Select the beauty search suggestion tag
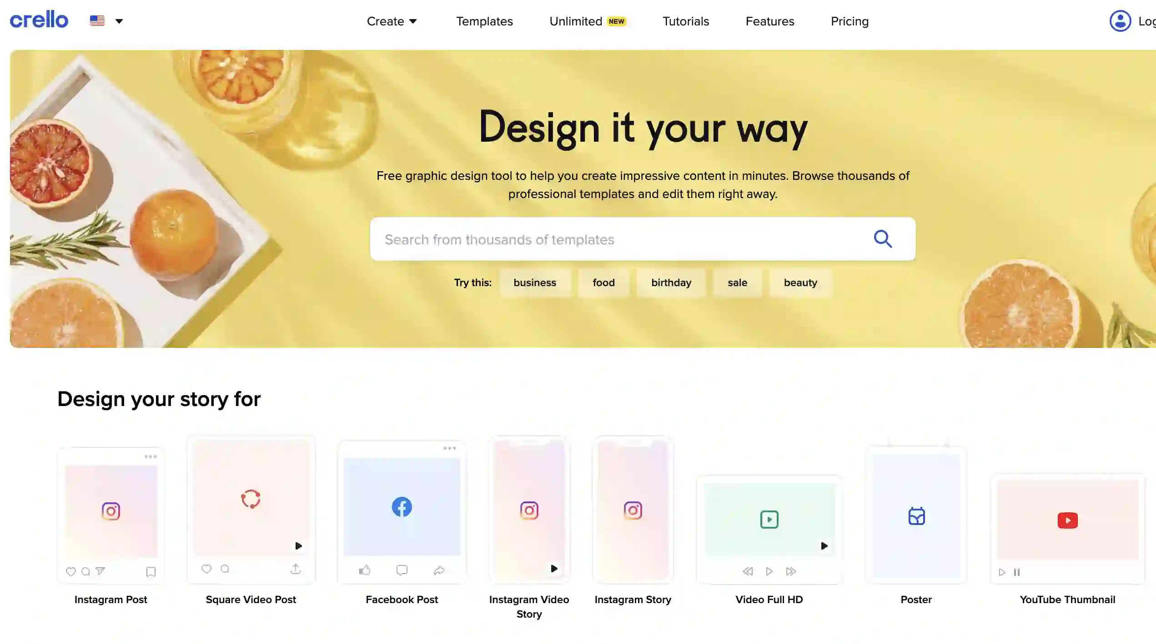The height and width of the screenshot is (644, 1156). tap(800, 282)
